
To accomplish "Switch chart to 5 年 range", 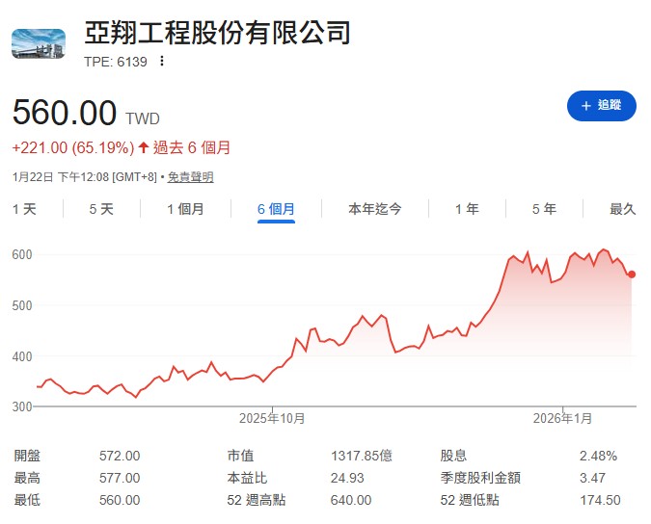I will click(544, 209).
